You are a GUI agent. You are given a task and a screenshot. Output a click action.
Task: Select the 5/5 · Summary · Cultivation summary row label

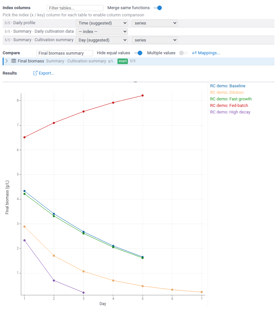click(x=39, y=40)
